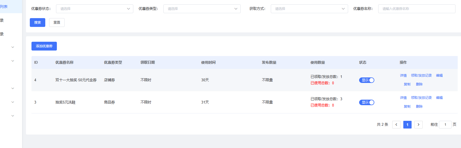The height and width of the screenshot is (148, 461).
Task: Expand the first collapsed sidebar menu chevron
Action: (x=13, y=47)
